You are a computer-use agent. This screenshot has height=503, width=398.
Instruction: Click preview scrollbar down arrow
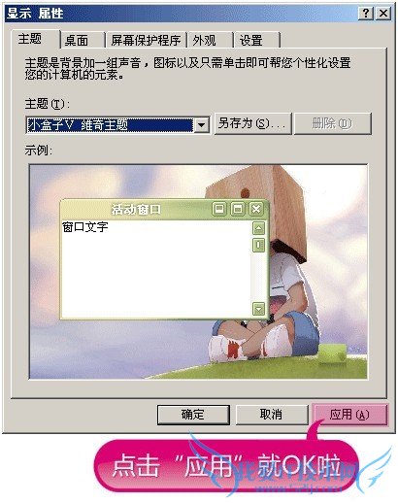pyautogui.click(x=258, y=309)
